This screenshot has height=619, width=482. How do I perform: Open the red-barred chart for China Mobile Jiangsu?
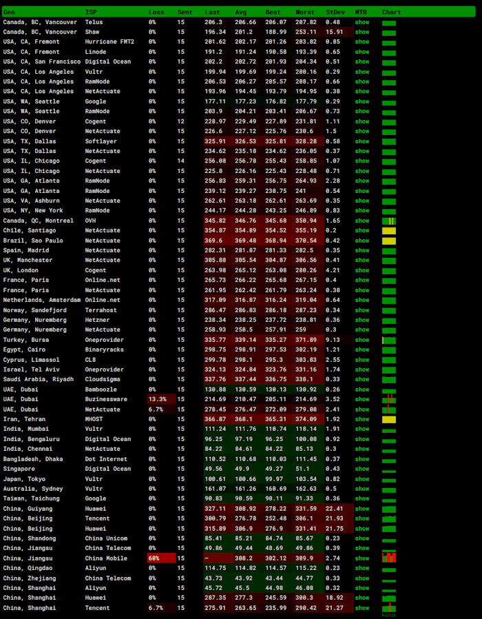[389, 558]
